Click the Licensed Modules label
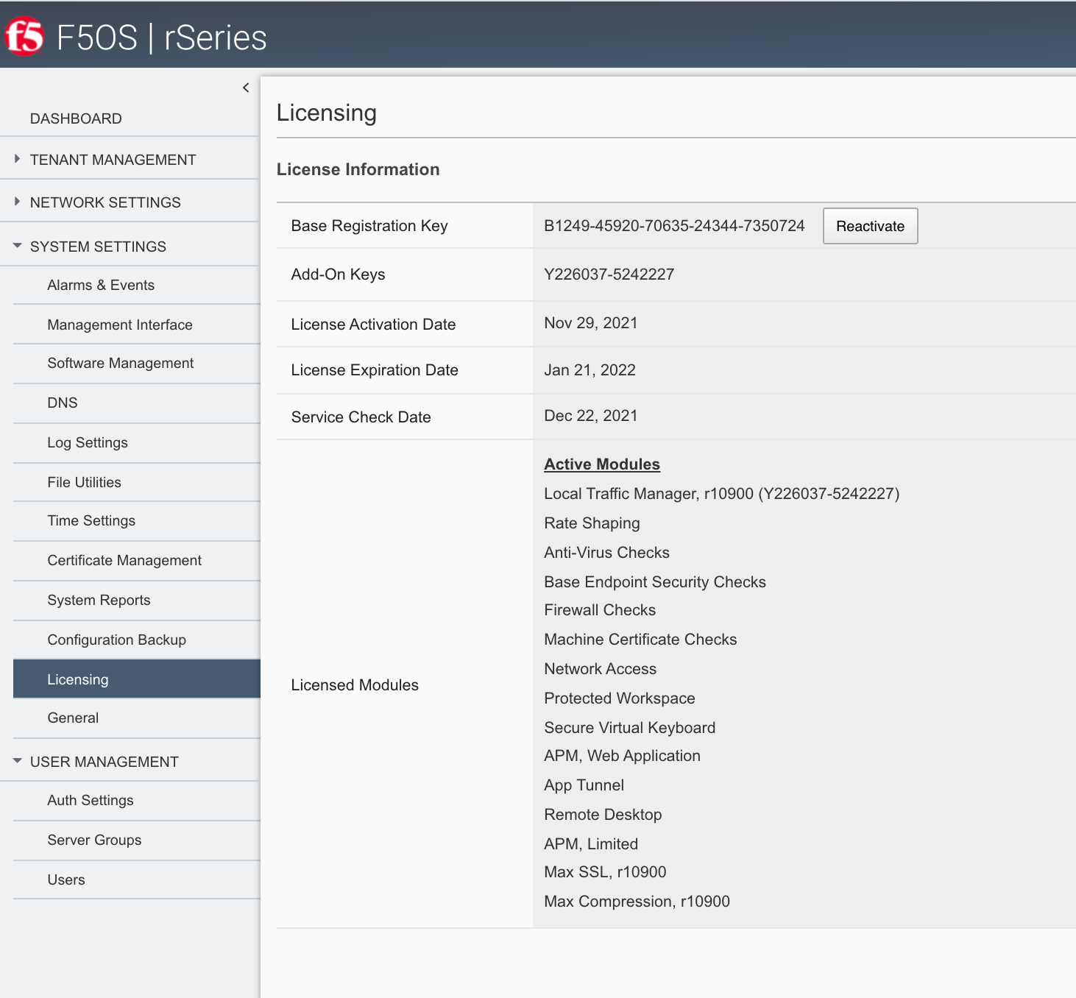Image resolution: width=1076 pixels, height=998 pixels. (x=355, y=685)
